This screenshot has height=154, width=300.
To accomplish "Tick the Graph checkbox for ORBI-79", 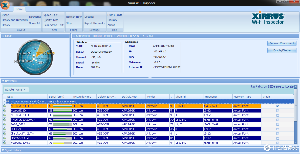I will [278, 129].
